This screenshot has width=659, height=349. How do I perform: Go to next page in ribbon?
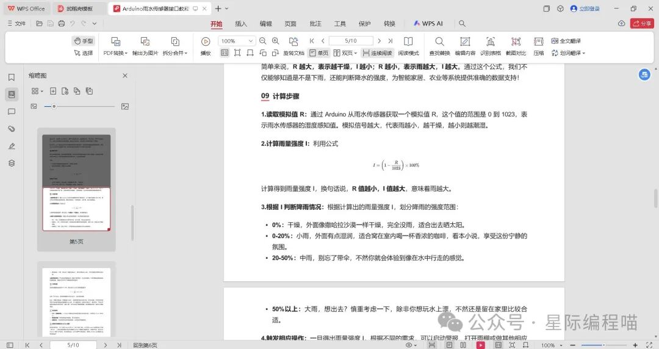(379, 41)
